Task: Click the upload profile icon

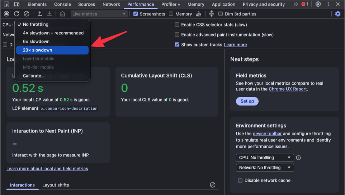Action: click(40, 14)
